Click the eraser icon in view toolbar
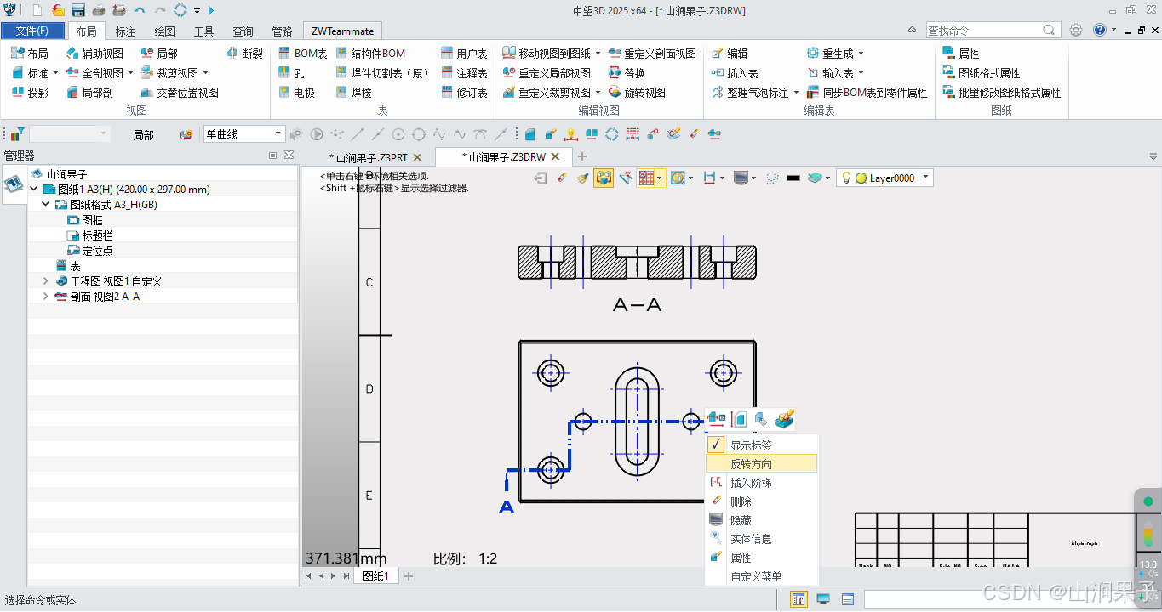The width and height of the screenshot is (1162, 612). 562,178
